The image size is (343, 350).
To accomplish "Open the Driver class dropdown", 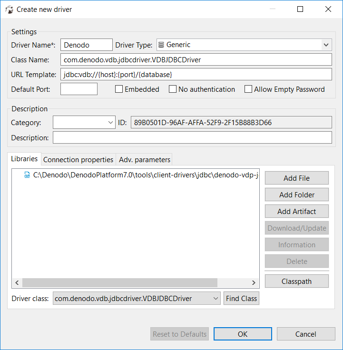I will [216, 299].
